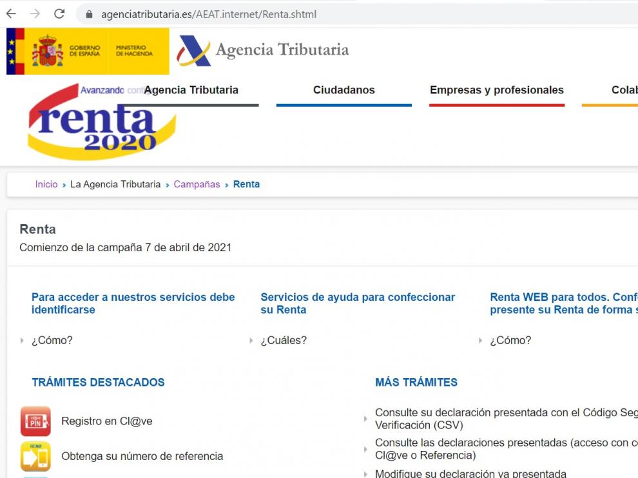Click the padlock icon in address bar
This screenshot has width=638, height=478.
[89, 14]
